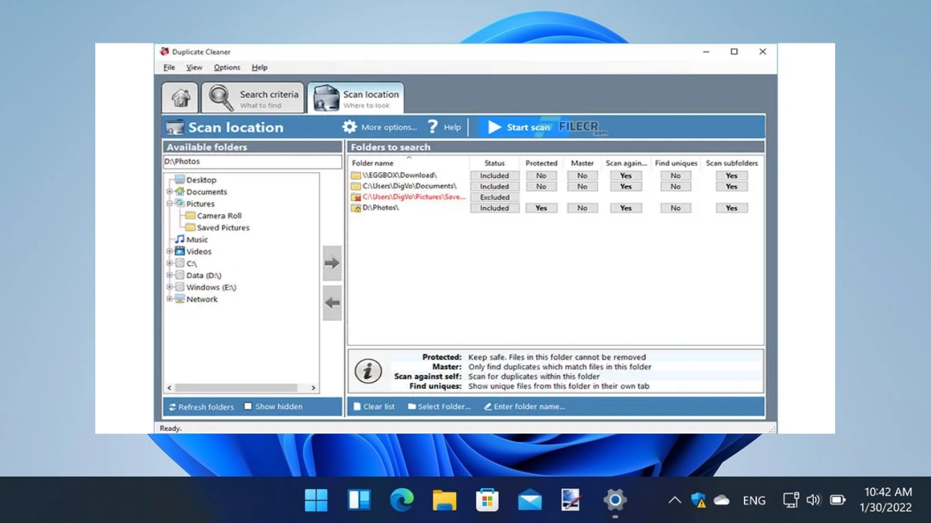Toggle Master for EGGBOX Download row
Screen dimensions: 931x523
click(x=582, y=175)
